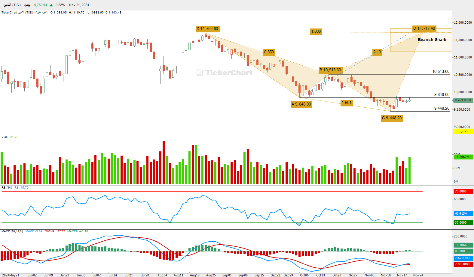Viewport: 474px width, 277px height.
Task: Toggle the yellow linear scale button
Action: [463, 131]
